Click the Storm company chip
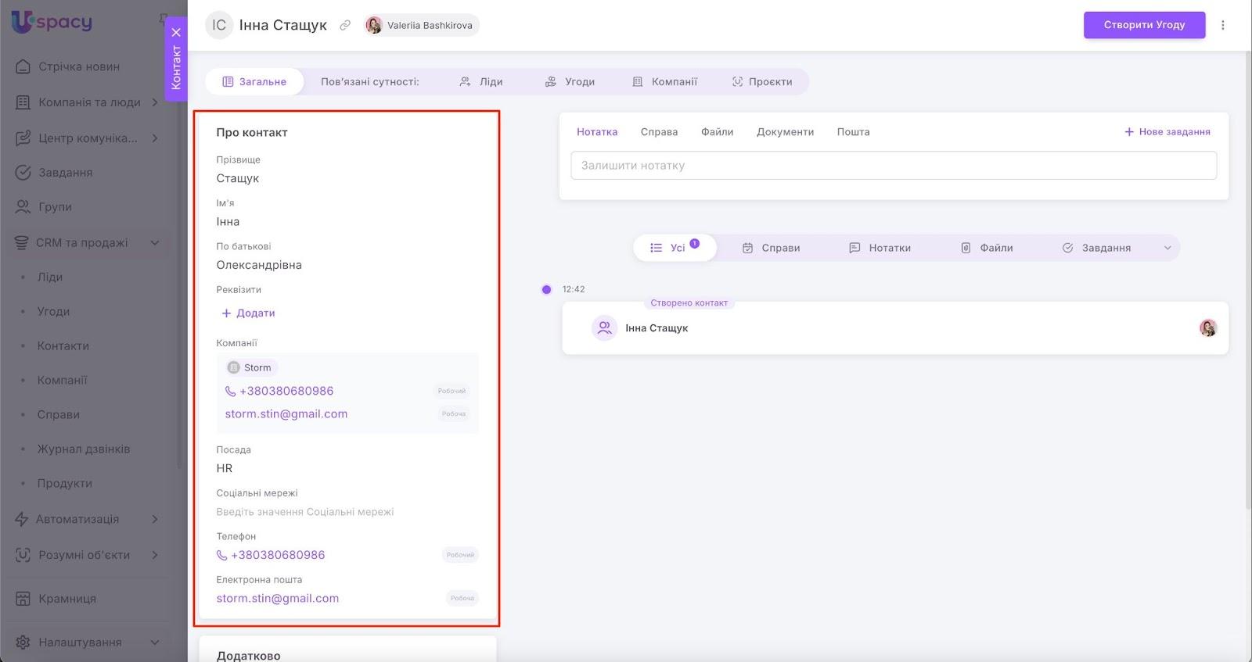The image size is (1252, 662). (249, 367)
